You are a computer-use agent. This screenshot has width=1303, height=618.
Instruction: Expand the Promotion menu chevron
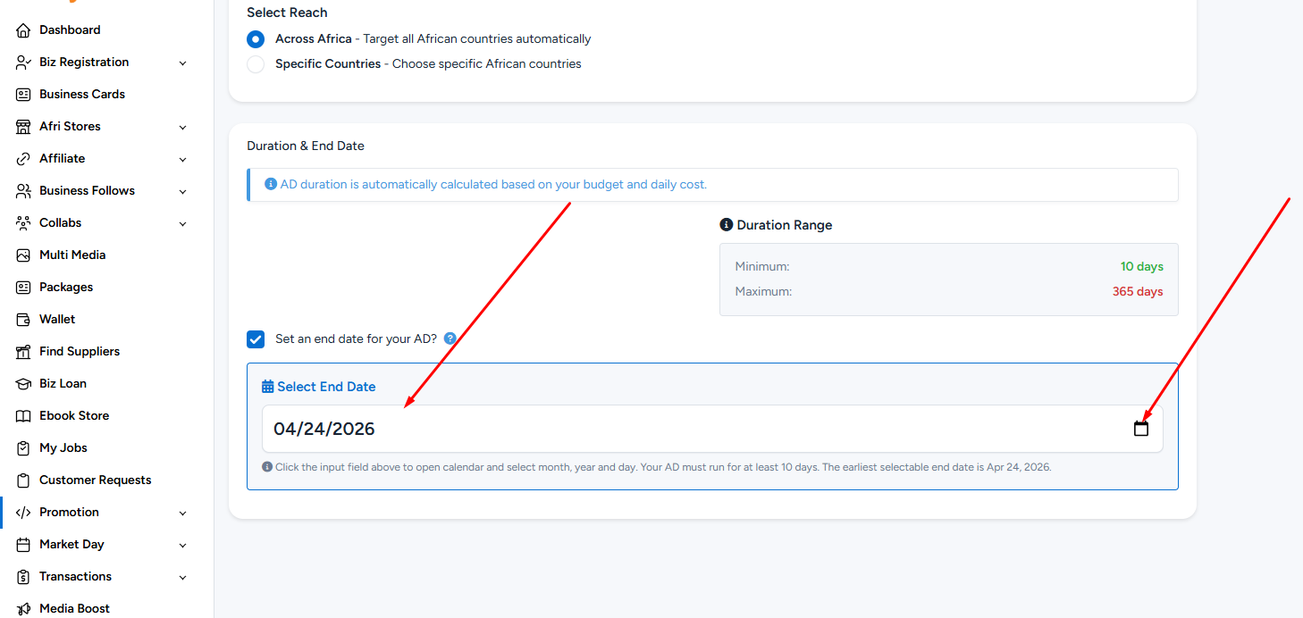[182, 514]
